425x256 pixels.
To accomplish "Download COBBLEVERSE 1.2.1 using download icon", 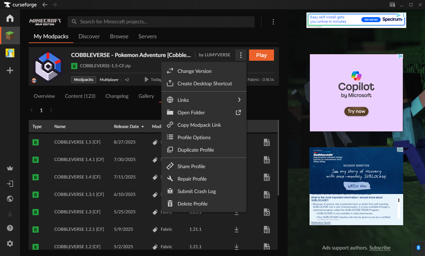I will 237,230.
